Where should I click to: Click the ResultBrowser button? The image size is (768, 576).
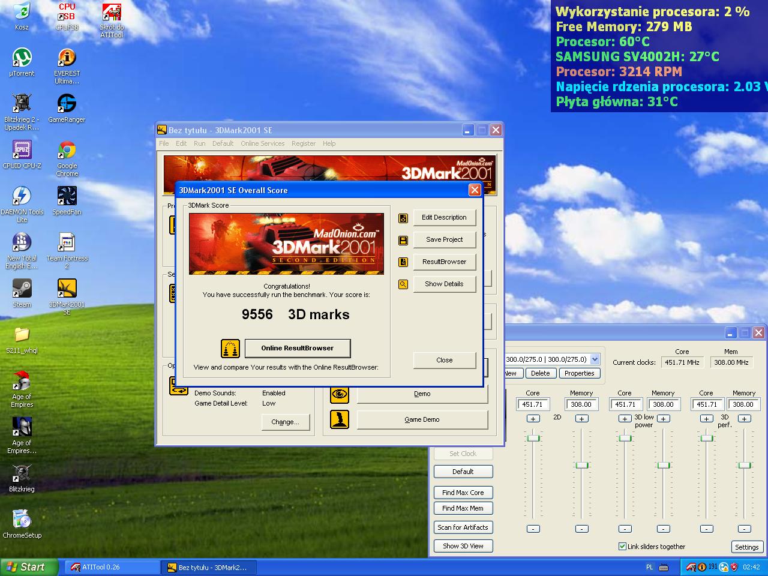coord(444,262)
